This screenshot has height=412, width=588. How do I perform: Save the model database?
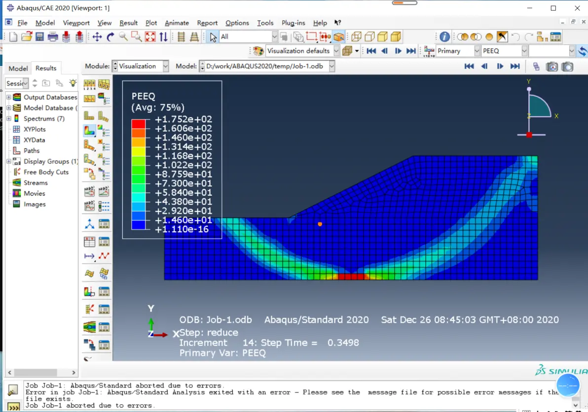[x=39, y=36]
